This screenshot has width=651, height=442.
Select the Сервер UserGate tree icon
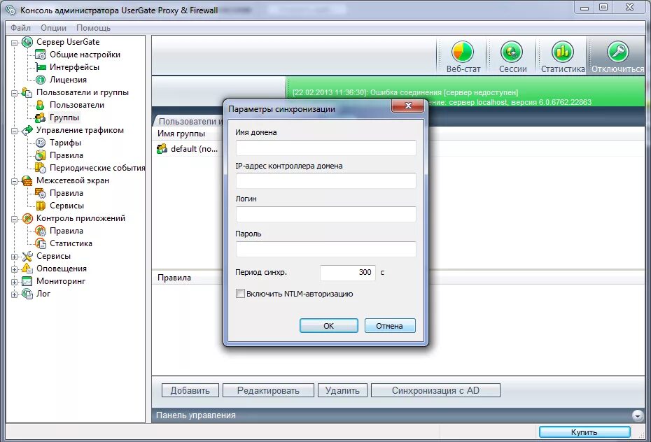click(x=27, y=42)
